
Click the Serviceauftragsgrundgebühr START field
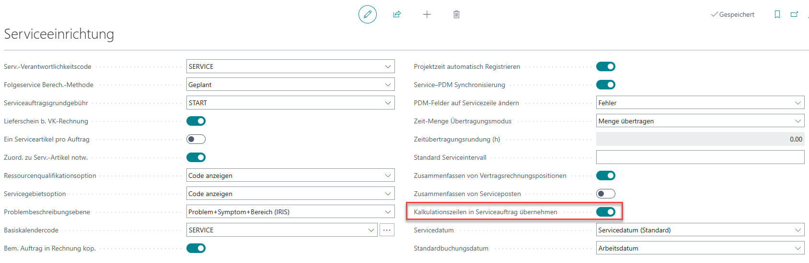point(290,103)
